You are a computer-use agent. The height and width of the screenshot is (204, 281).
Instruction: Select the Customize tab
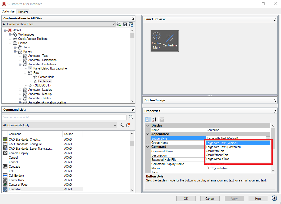[x=8, y=11]
